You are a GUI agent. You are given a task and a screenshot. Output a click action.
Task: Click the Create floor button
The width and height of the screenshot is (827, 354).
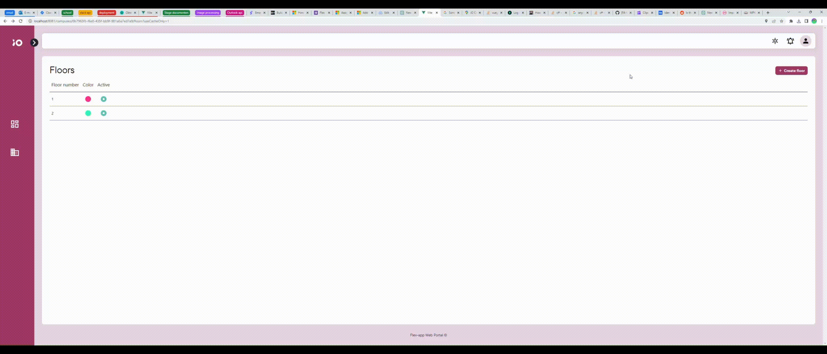(x=791, y=70)
